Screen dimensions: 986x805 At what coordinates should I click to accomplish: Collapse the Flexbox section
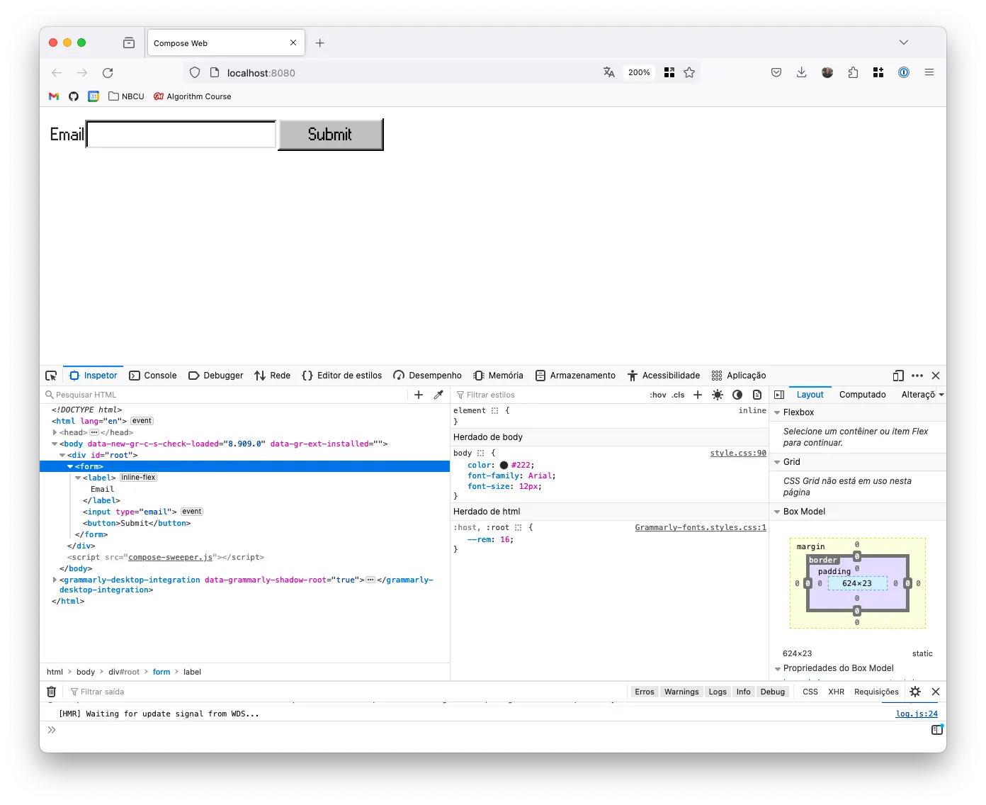click(x=777, y=412)
